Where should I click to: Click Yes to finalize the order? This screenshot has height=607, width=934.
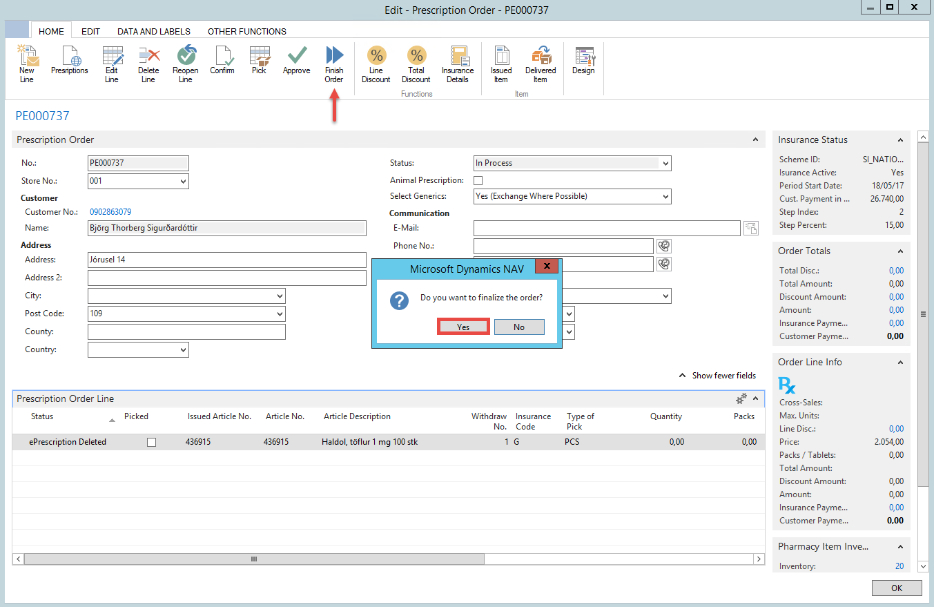coord(463,327)
